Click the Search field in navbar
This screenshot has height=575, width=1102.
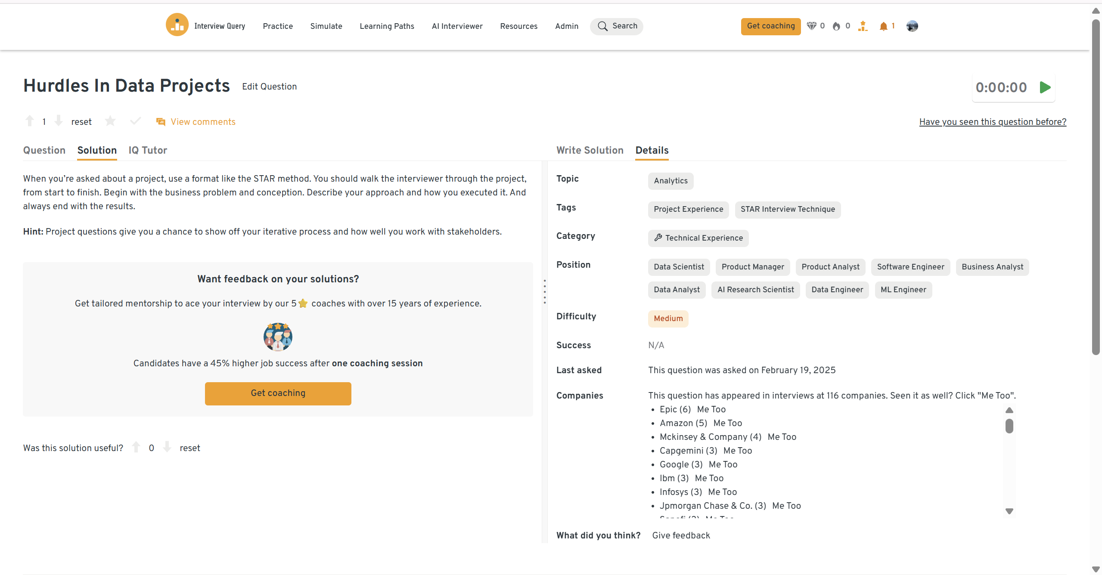617,26
